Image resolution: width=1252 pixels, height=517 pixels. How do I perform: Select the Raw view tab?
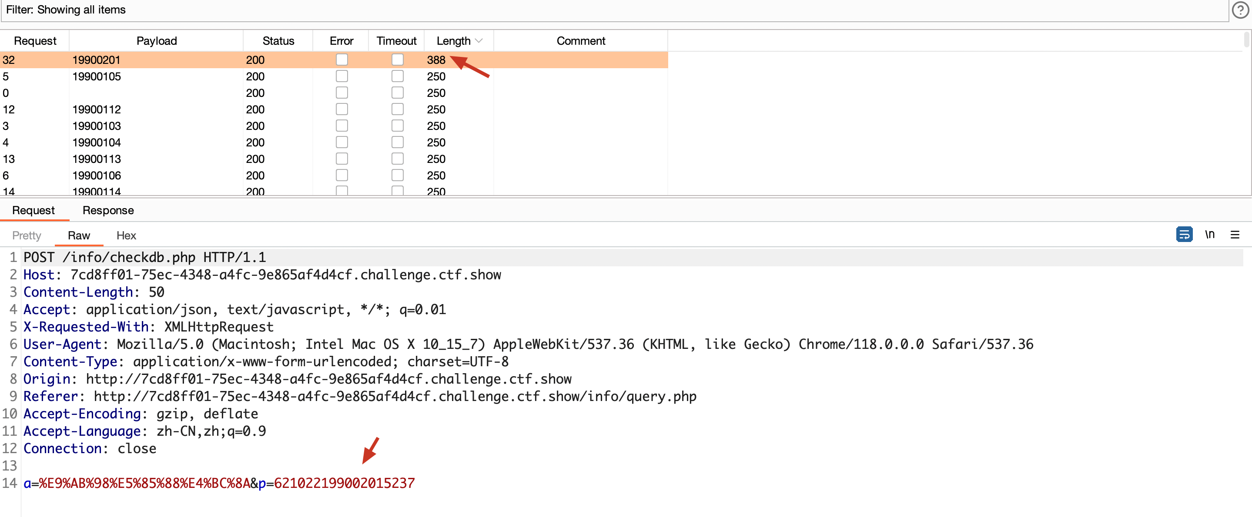(79, 235)
